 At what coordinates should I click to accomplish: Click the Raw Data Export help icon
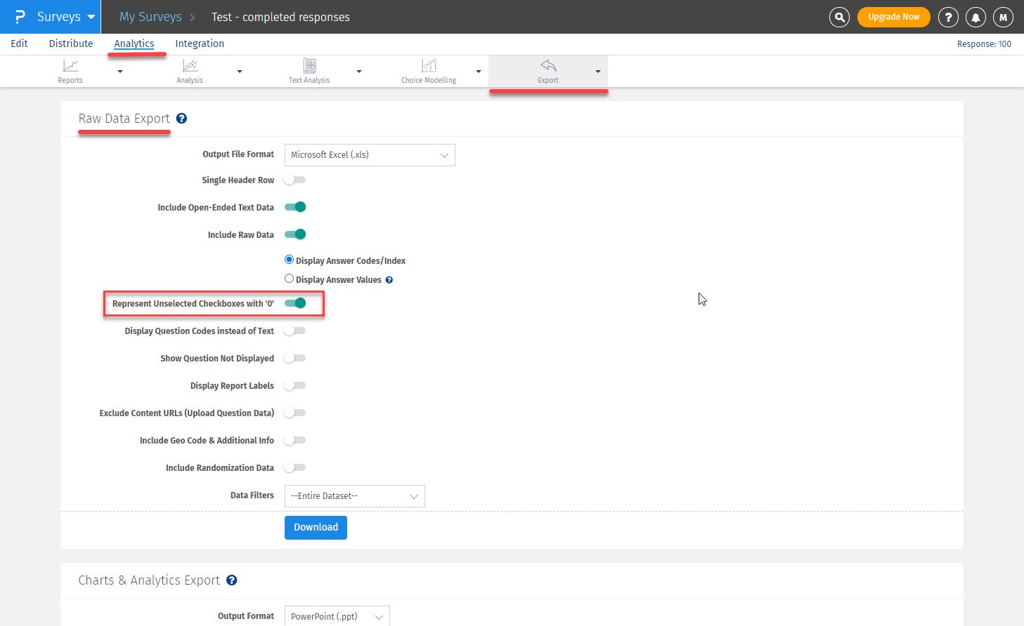coord(181,119)
